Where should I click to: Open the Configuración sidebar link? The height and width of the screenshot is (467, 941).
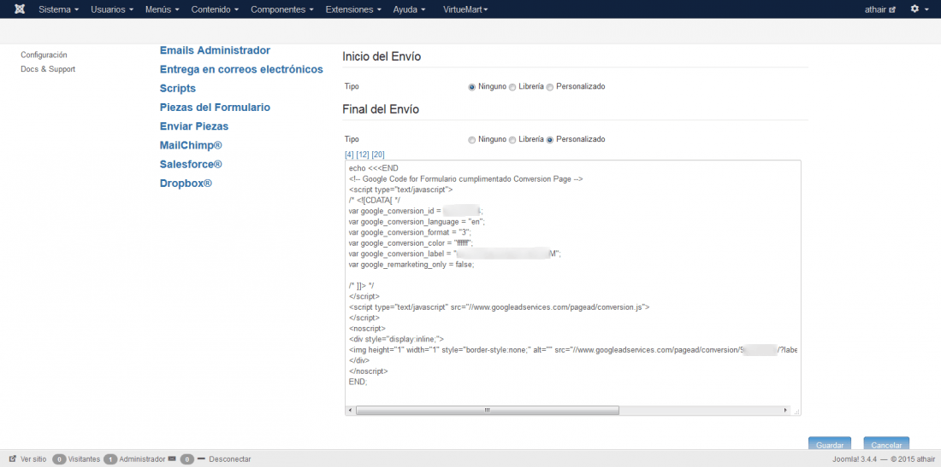(44, 55)
